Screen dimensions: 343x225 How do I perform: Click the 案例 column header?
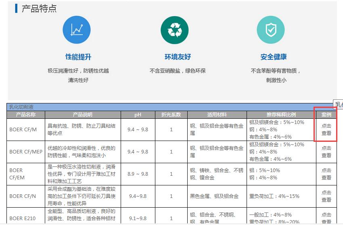[x=326, y=115]
